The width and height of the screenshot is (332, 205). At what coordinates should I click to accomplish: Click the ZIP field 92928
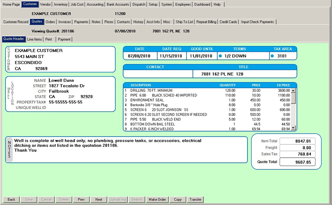point(87,97)
